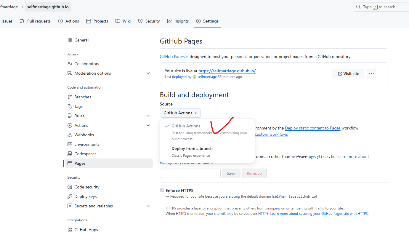Click the Type / to search box
Screen dimensions: 409x232
pyautogui.click(x=381, y=7)
